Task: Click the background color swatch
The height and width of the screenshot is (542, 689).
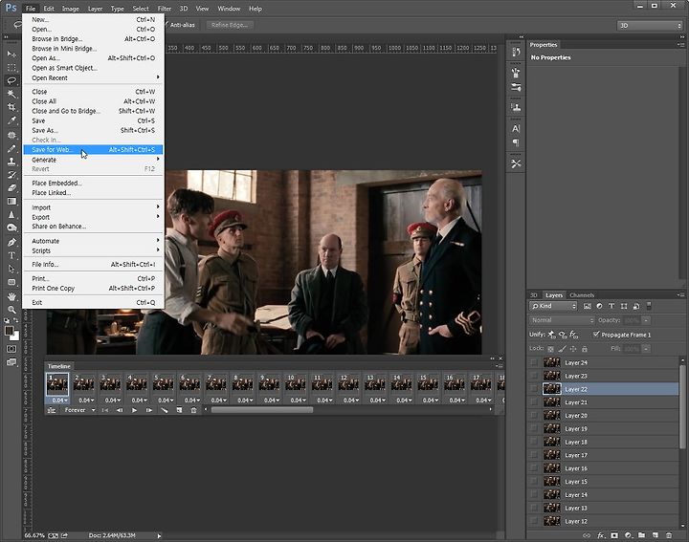Action: coord(16,336)
